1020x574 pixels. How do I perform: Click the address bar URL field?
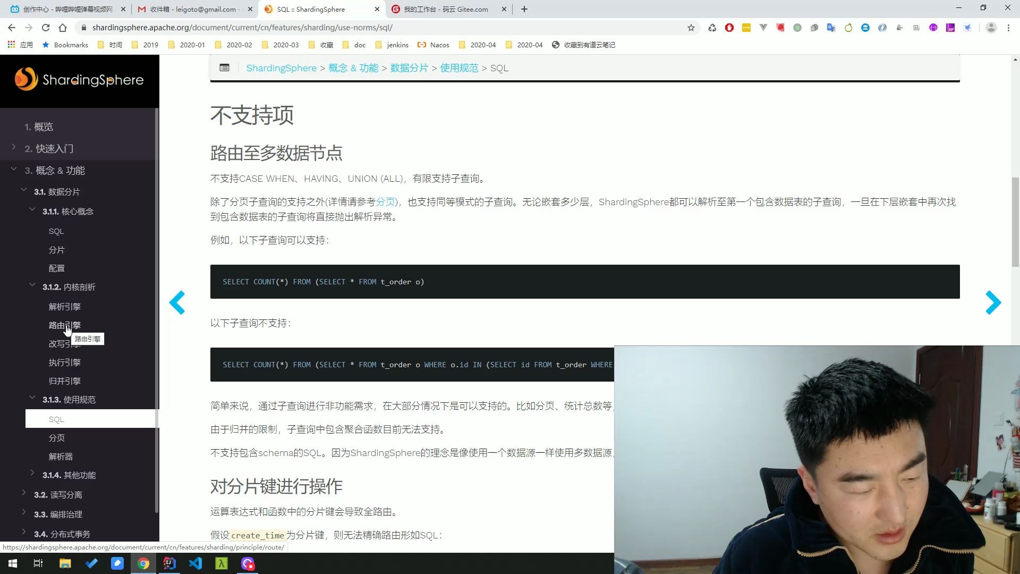pyautogui.click(x=372, y=28)
